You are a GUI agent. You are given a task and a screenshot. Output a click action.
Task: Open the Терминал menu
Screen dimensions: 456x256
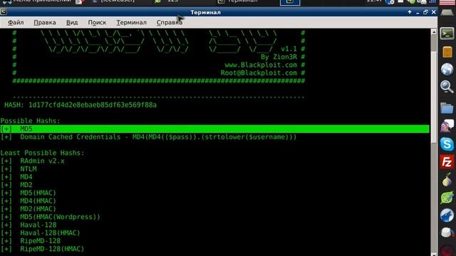pos(131,22)
